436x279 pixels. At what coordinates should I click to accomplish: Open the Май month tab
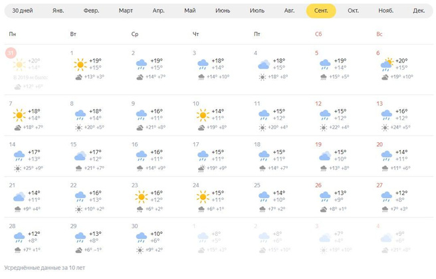click(190, 11)
